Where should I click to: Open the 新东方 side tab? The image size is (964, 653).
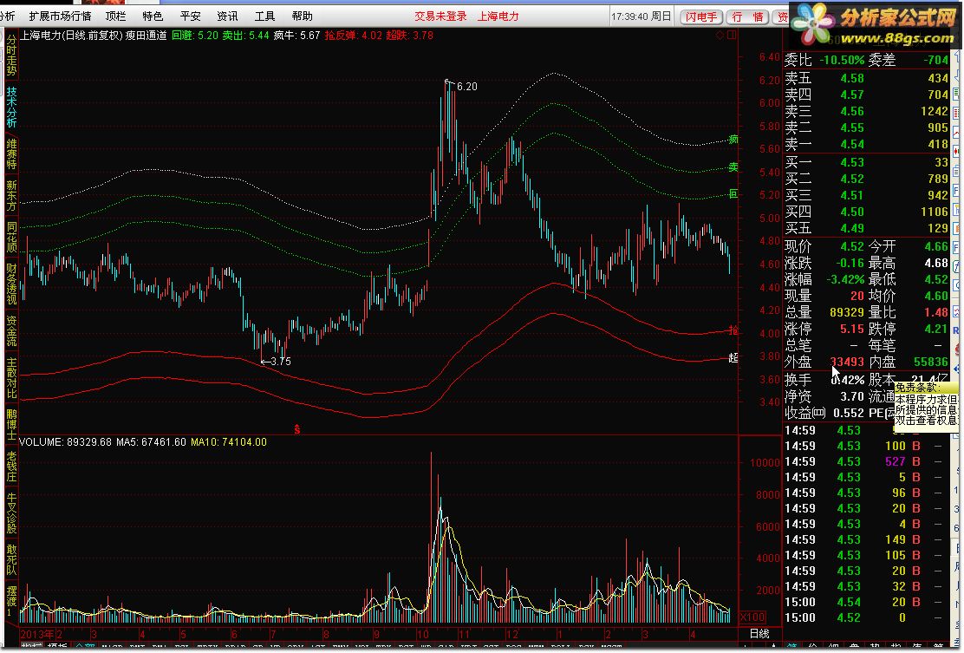pos(11,195)
